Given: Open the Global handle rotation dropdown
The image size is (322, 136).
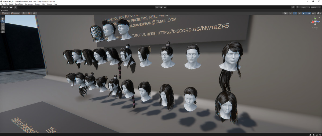Looking at the screenshot, I should point(15,13).
